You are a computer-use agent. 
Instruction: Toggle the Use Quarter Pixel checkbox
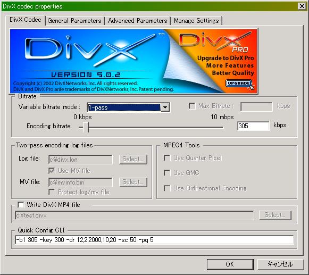tap(167, 158)
